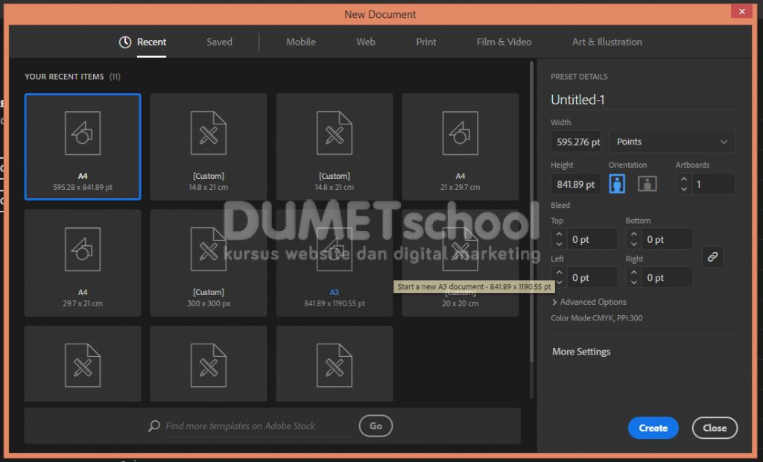Viewport: 763px width, 462px height.
Task: Click the Adobe Stock search magnifier icon
Action: click(x=154, y=426)
